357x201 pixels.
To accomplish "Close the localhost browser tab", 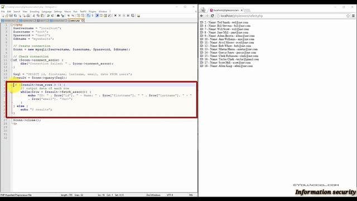I will click(x=242, y=10).
